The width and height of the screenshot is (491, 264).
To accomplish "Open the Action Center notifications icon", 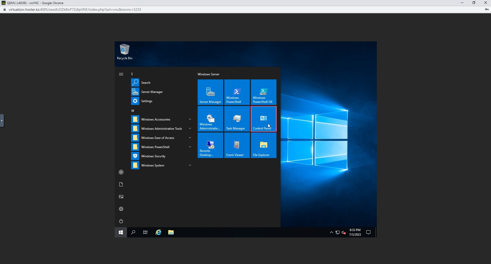I will coord(369,232).
